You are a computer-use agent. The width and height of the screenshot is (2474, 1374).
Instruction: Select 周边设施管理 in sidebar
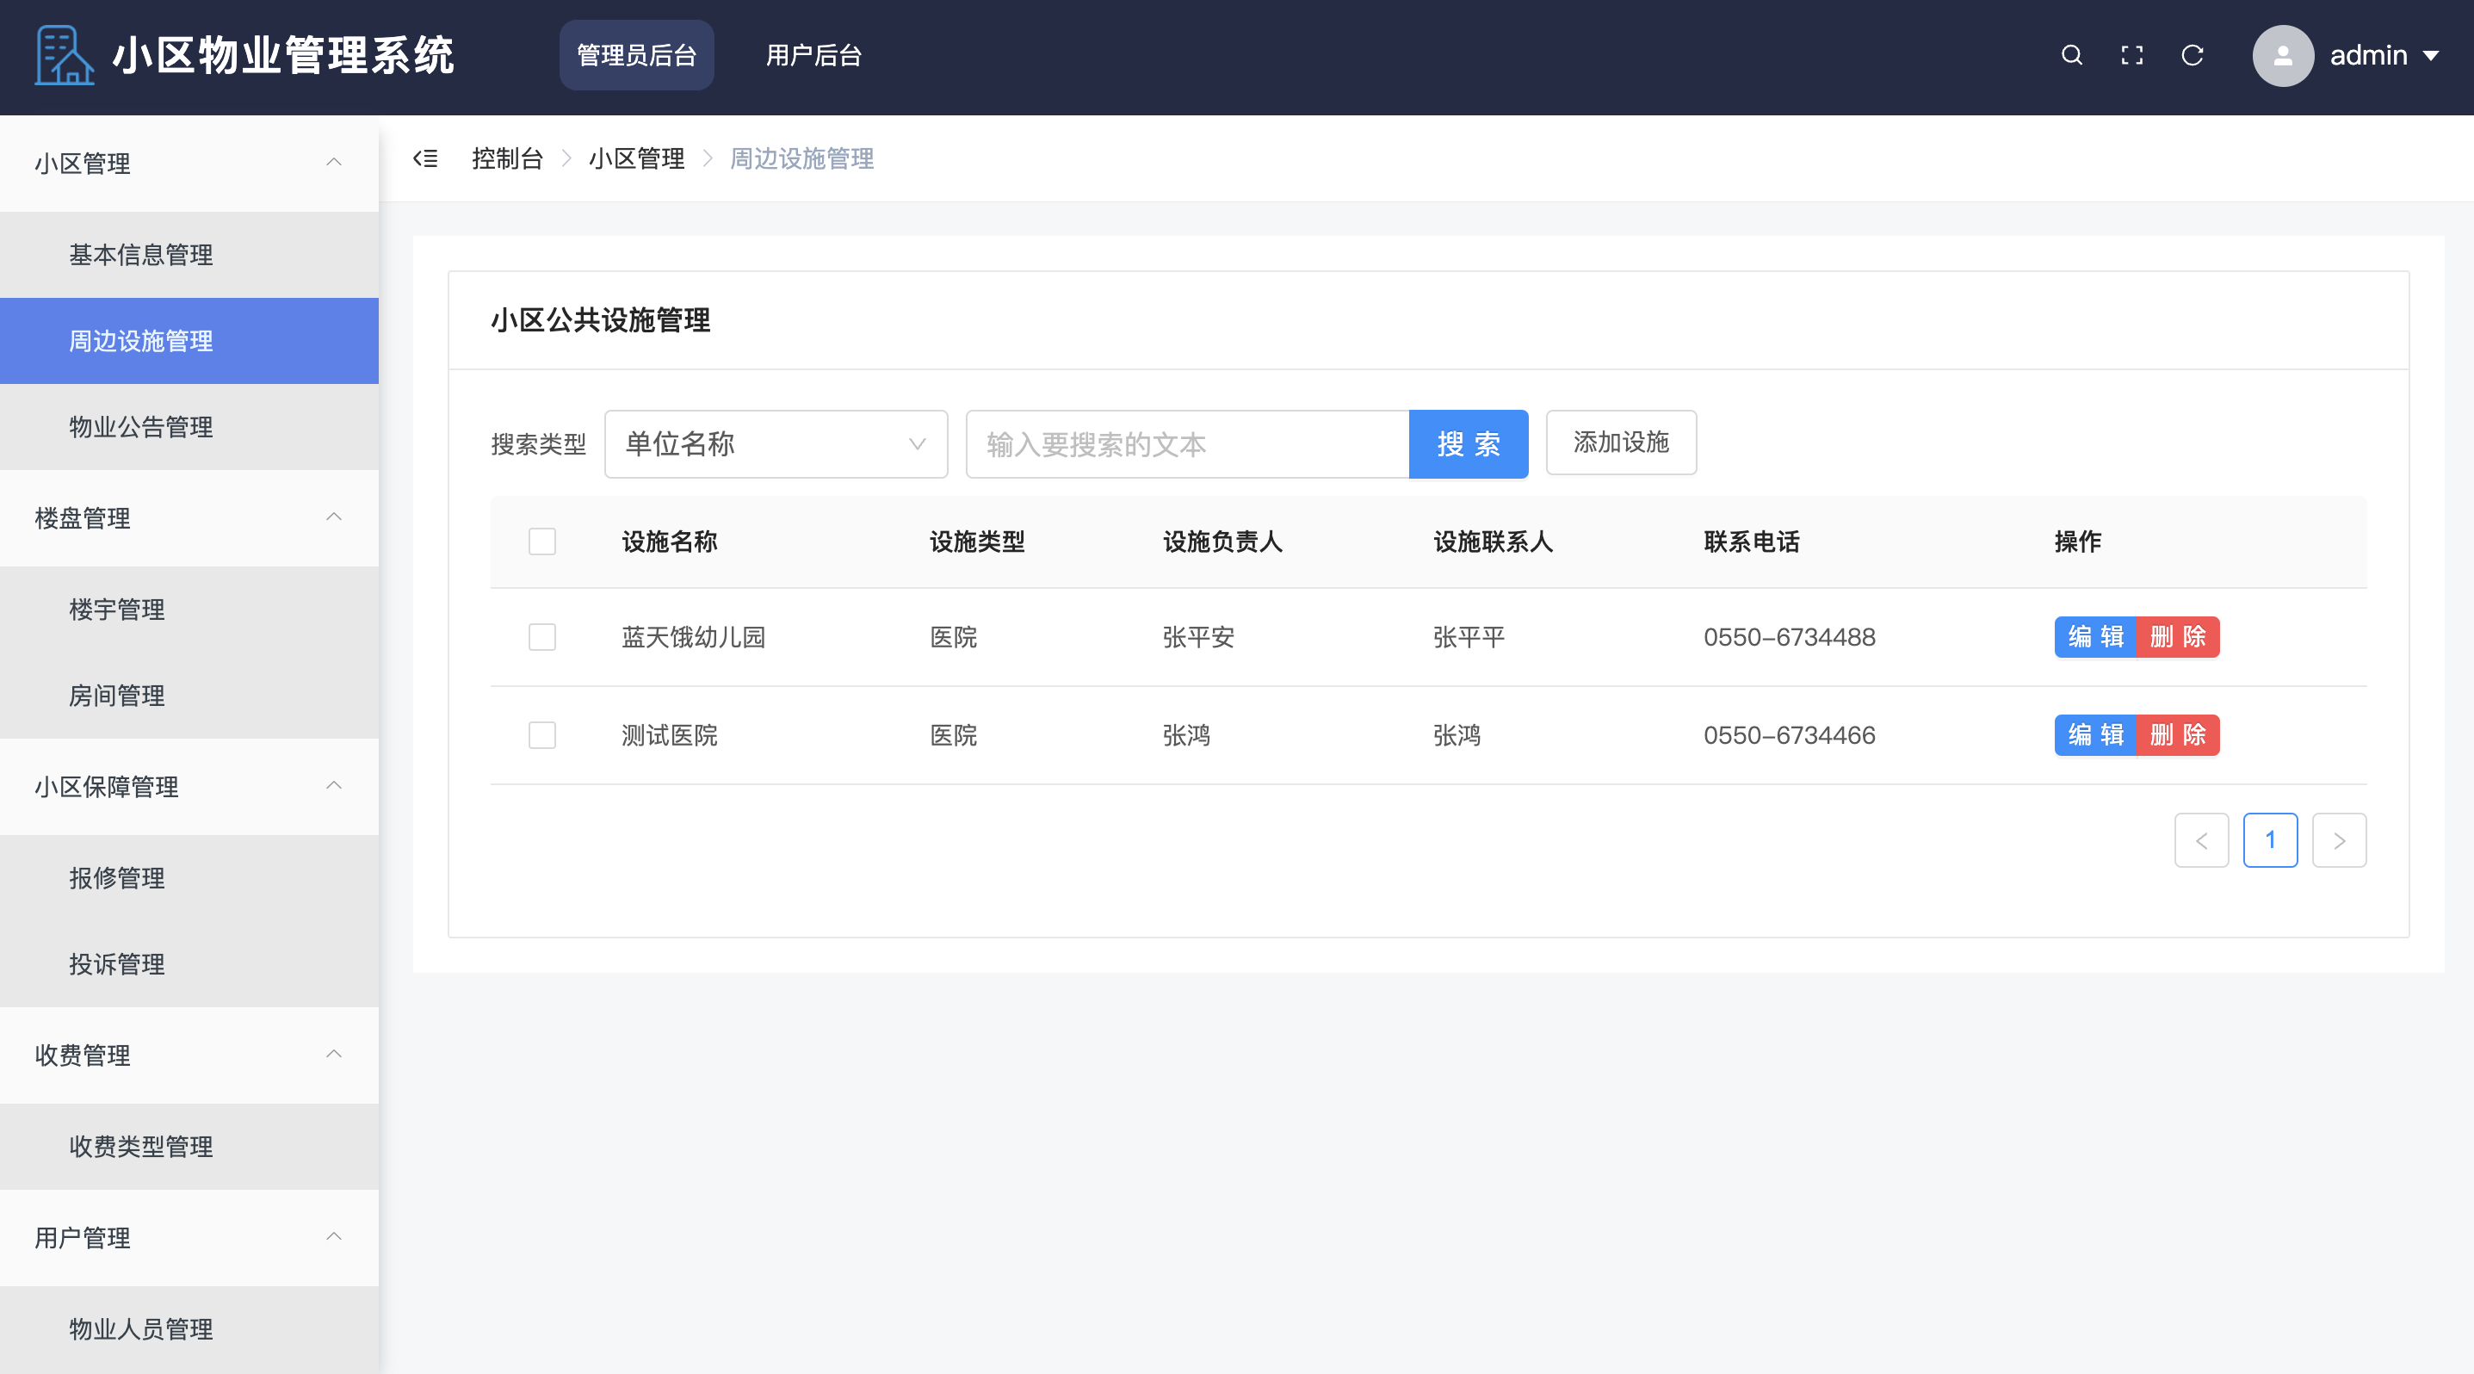[x=189, y=341]
